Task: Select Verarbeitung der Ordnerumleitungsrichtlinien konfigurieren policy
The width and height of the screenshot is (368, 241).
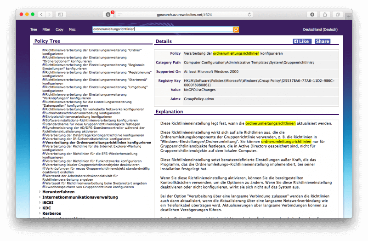Action: pyautogui.click(x=96, y=143)
